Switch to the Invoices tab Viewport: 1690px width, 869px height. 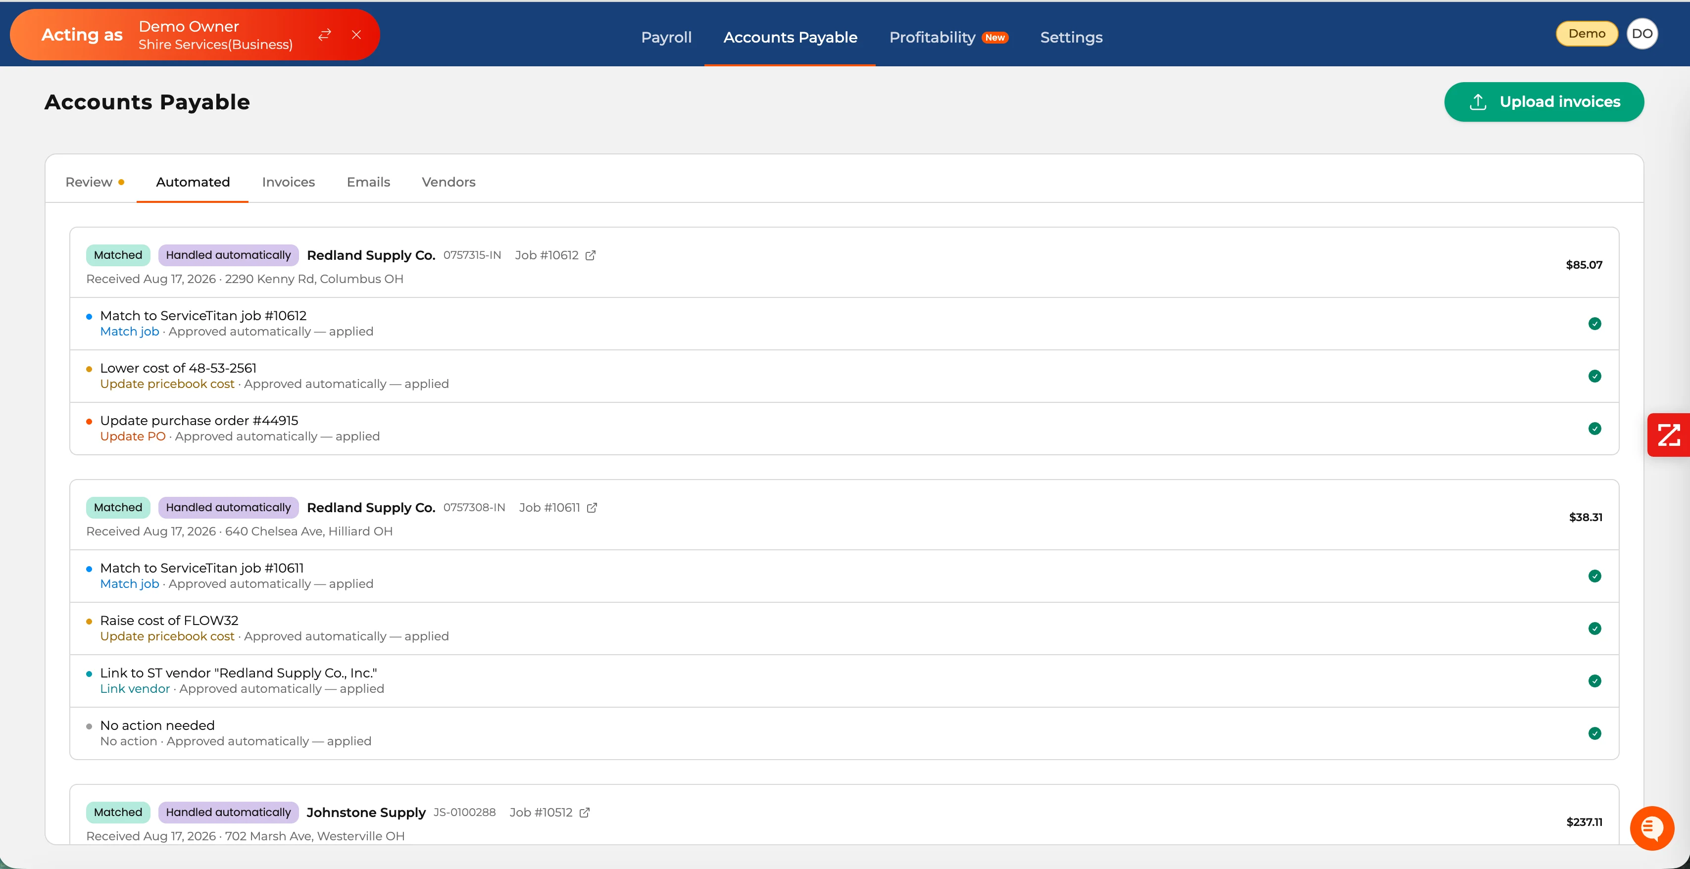pos(288,182)
